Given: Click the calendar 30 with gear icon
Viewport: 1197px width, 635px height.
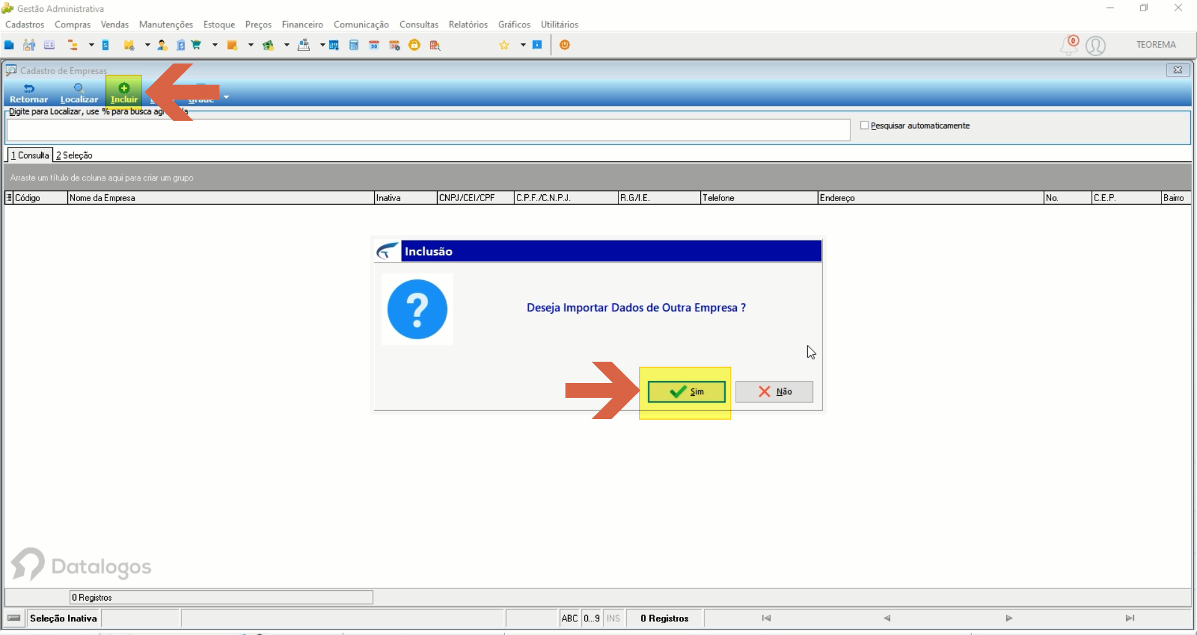Looking at the screenshot, I should click(x=395, y=45).
